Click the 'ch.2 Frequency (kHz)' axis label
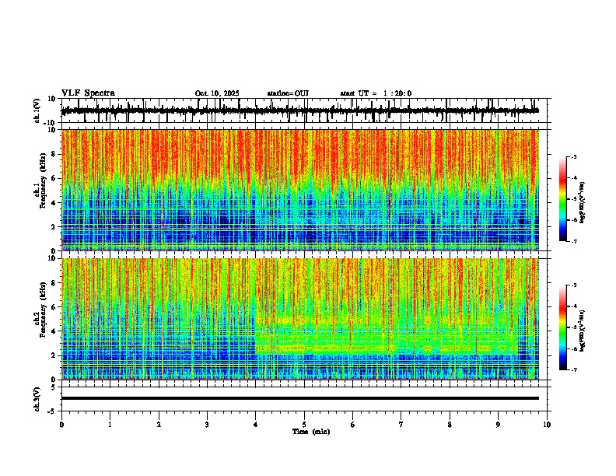Screen dimensions: 616x476 (40, 309)
